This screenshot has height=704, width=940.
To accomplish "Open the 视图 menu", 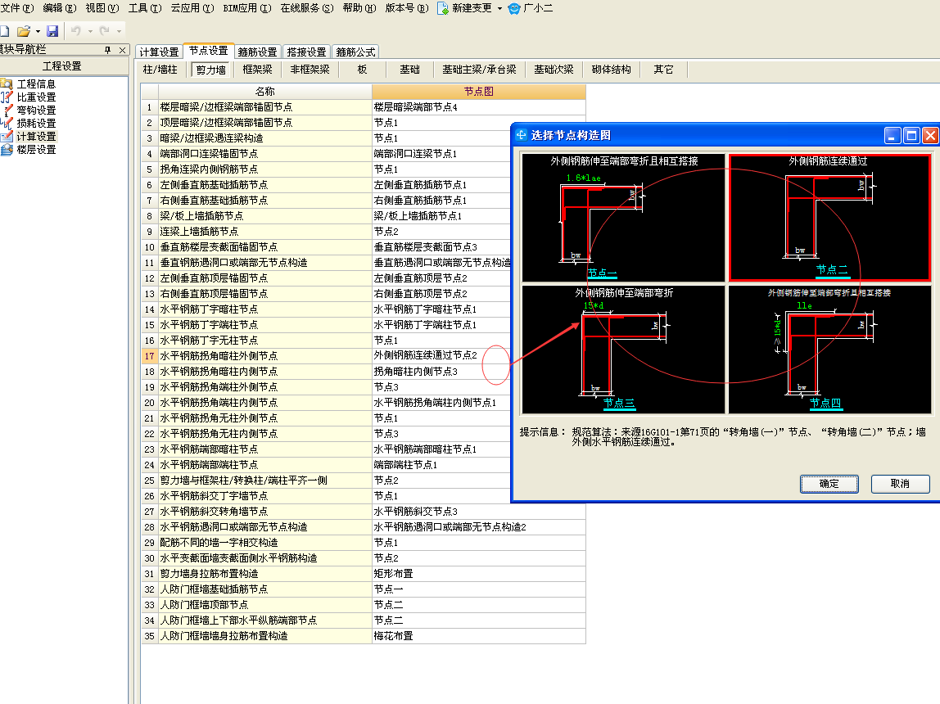I will [102, 8].
